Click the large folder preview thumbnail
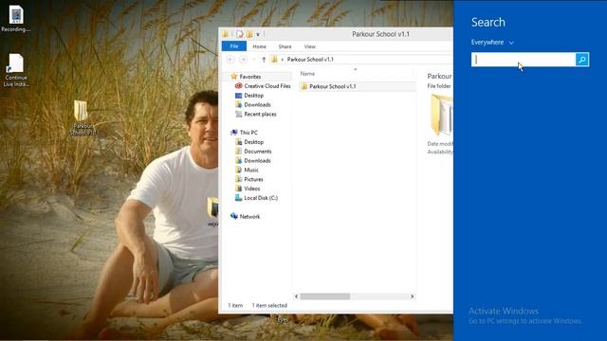This screenshot has height=341, width=607. coord(442,115)
